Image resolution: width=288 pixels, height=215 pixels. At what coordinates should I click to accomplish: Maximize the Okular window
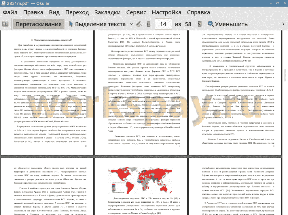tap(278, 3)
